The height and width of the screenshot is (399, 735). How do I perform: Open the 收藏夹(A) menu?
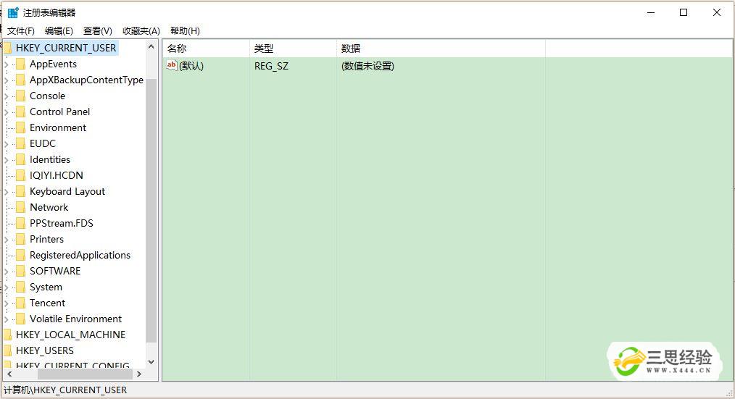coord(141,30)
